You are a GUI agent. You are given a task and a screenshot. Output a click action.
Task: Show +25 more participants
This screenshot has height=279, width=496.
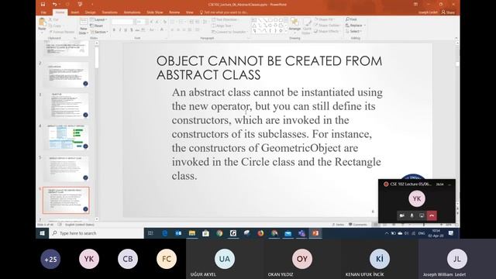point(50,259)
